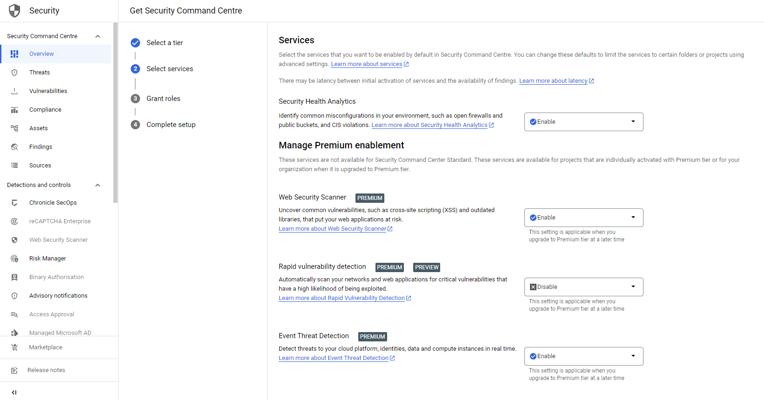This screenshot has width=764, height=400.
Task: Click the PREVIEW badge on Rapid vulnerability detection
Action: pos(427,267)
